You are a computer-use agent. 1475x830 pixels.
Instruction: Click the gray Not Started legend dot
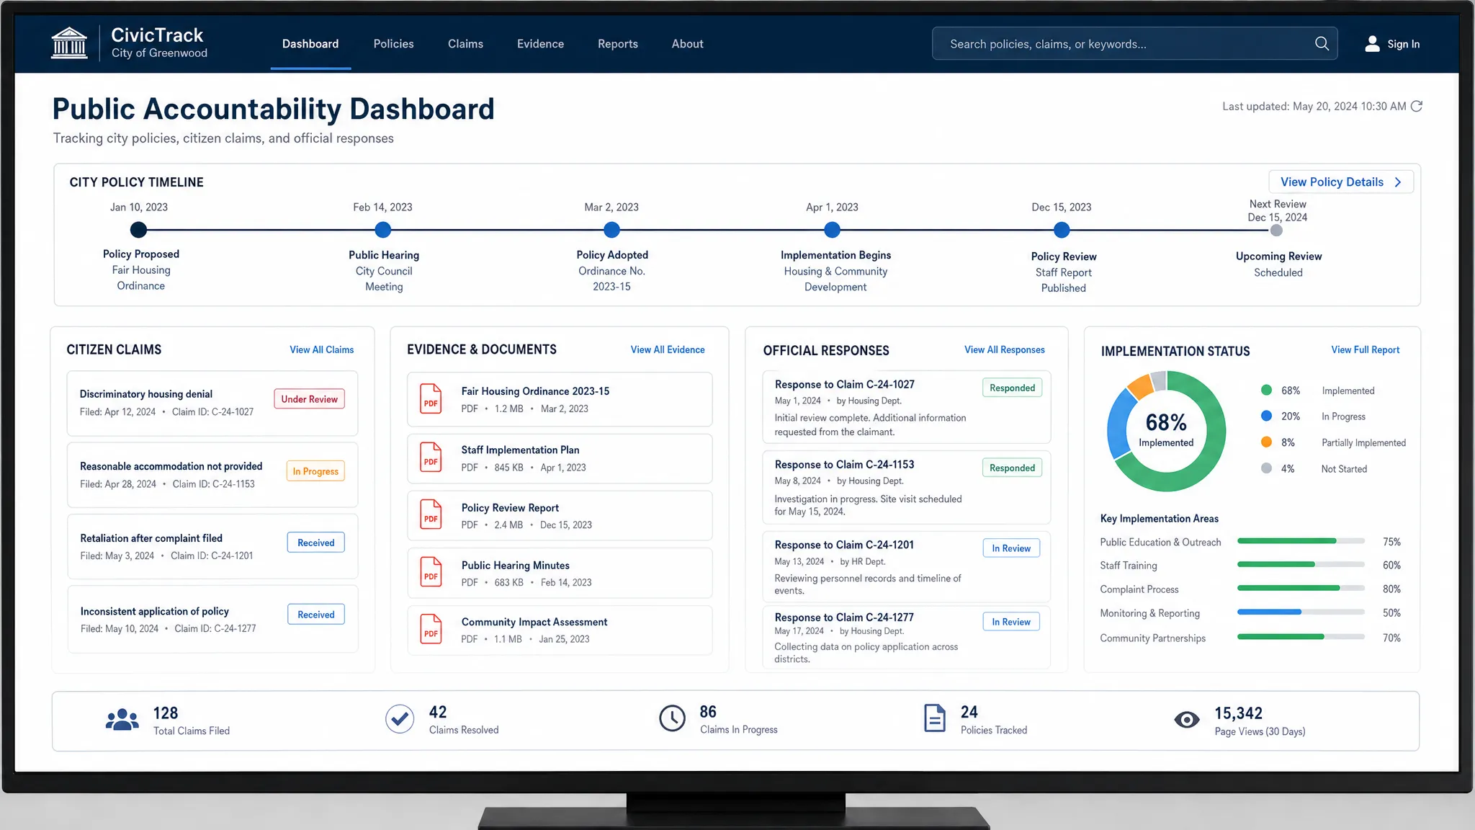1266,468
